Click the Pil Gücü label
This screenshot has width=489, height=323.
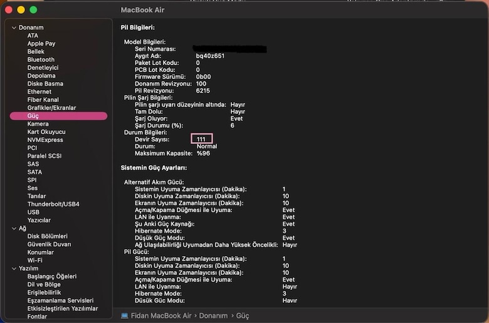(x=137, y=252)
